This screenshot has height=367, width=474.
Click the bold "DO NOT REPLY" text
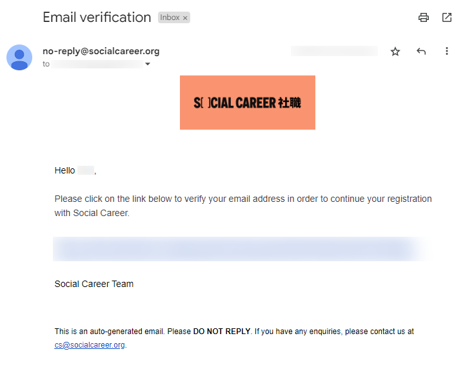222,332
